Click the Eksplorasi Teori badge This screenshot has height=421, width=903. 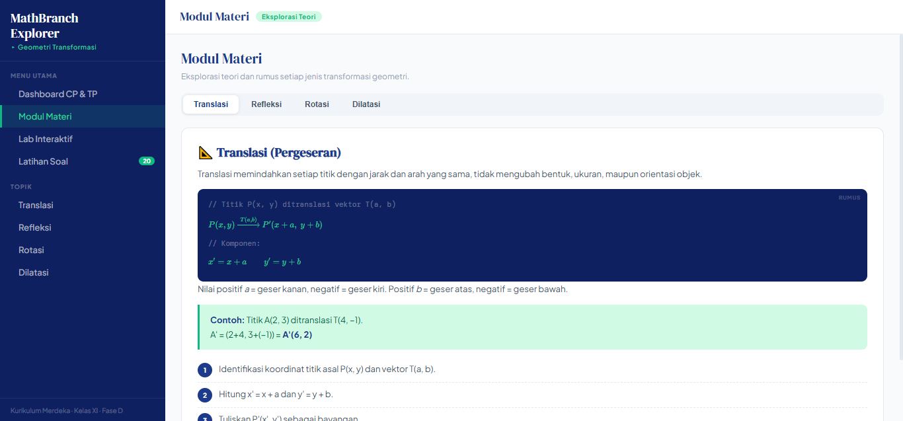(x=289, y=17)
